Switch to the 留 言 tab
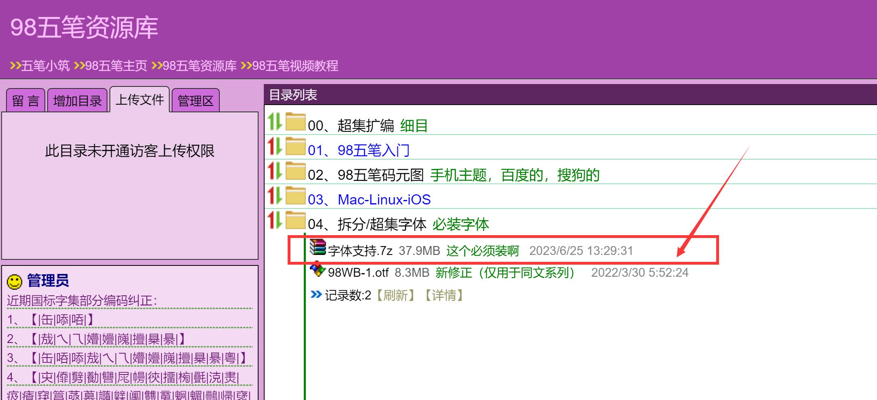The width and height of the screenshot is (877, 400). [x=25, y=101]
